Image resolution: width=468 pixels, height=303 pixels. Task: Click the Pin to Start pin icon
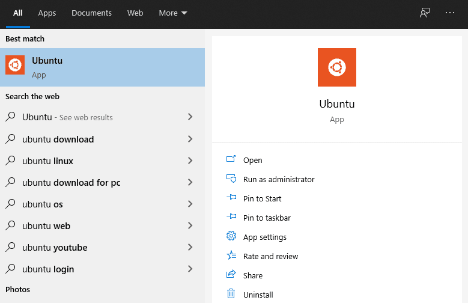click(x=231, y=197)
